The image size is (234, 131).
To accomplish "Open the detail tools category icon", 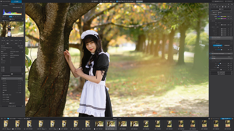I will (x=220, y=7).
